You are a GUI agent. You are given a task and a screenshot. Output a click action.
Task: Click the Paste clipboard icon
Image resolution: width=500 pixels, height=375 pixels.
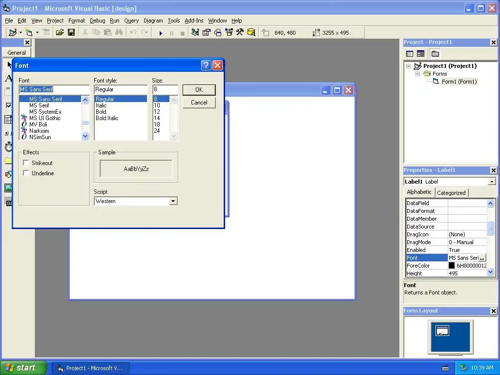[108, 33]
